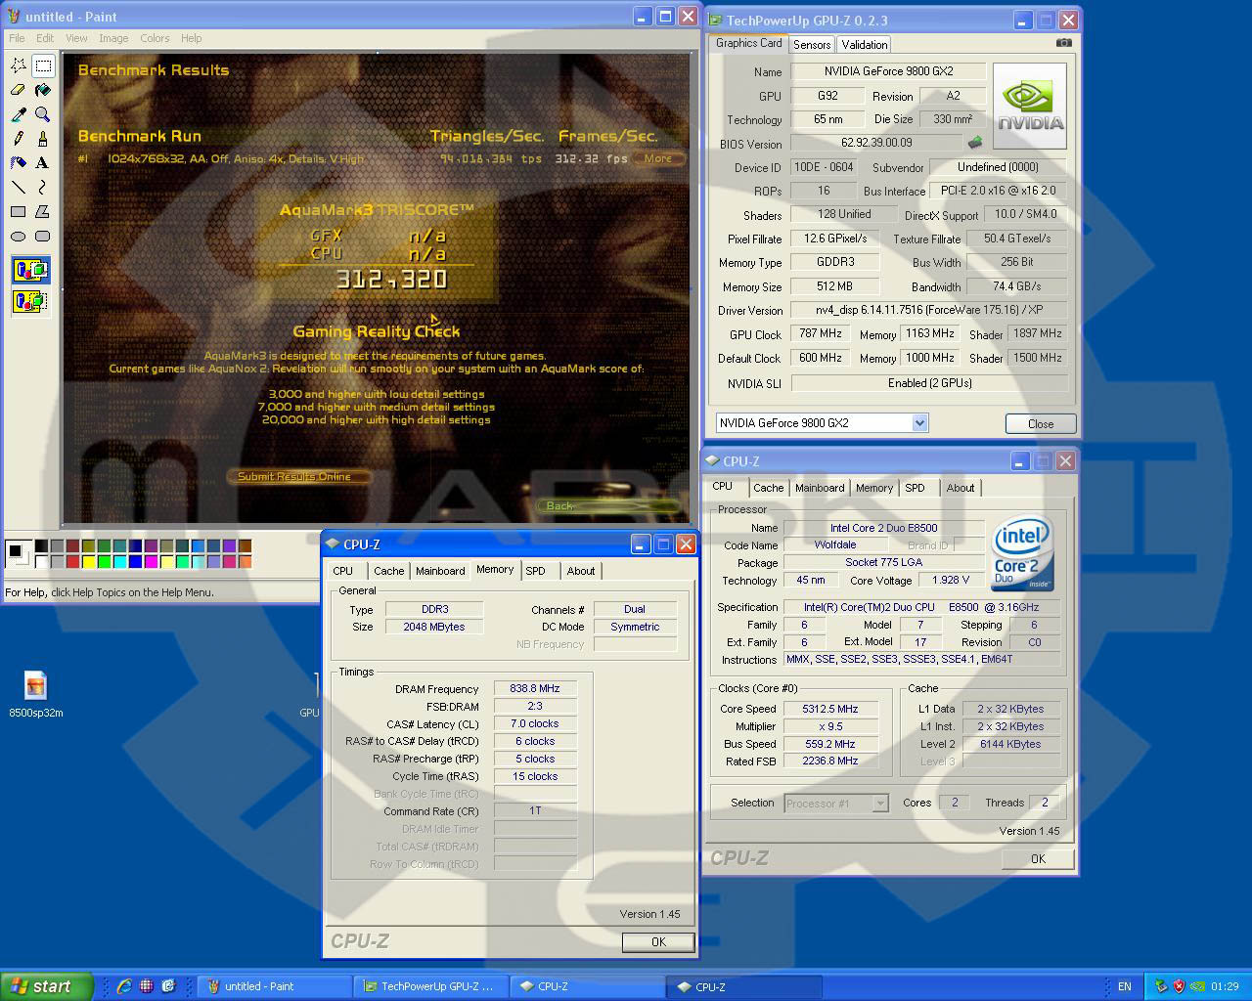The width and height of the screenshot is (1252, 1001).
Task: Click the EN language indicator in taskbar
Action: tap(1125, 986)
